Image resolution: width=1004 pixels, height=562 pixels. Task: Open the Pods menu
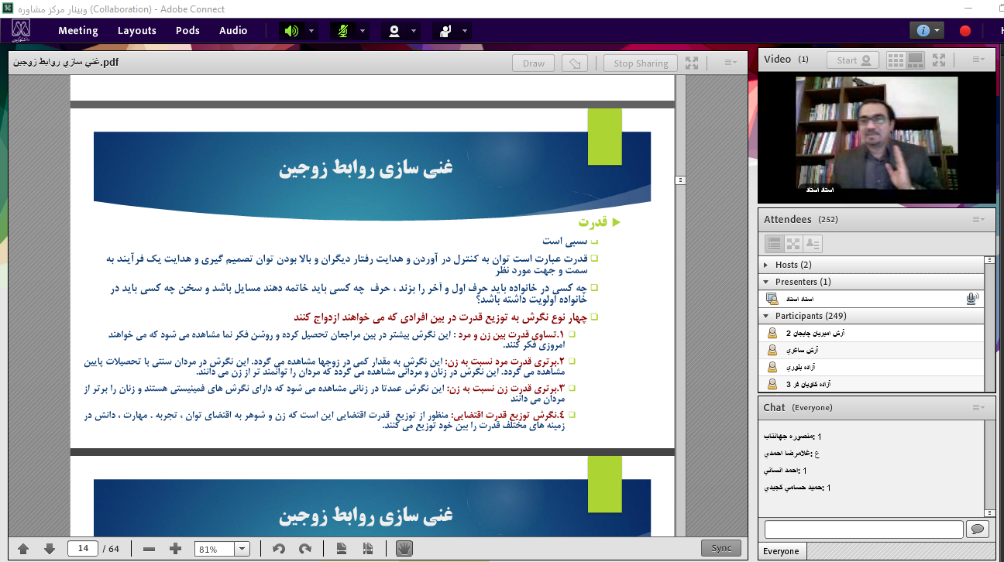(187, 31)
